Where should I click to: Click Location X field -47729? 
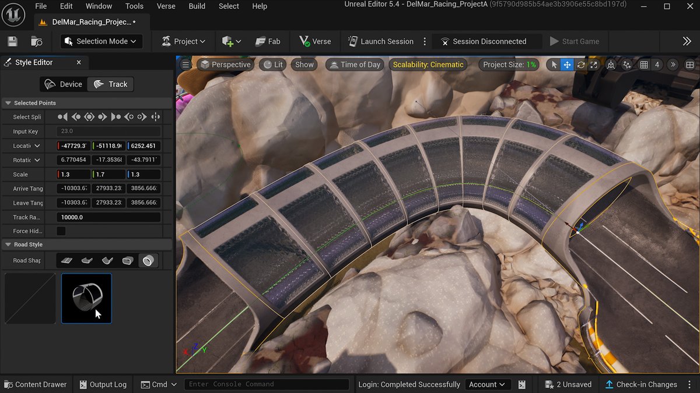73,146
